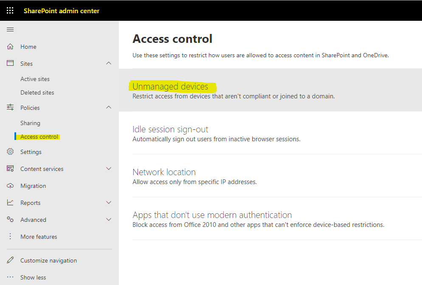Click the Policies label in navigation
The width and height of the screenshot is (422, 285).
(x=30, y=108)
